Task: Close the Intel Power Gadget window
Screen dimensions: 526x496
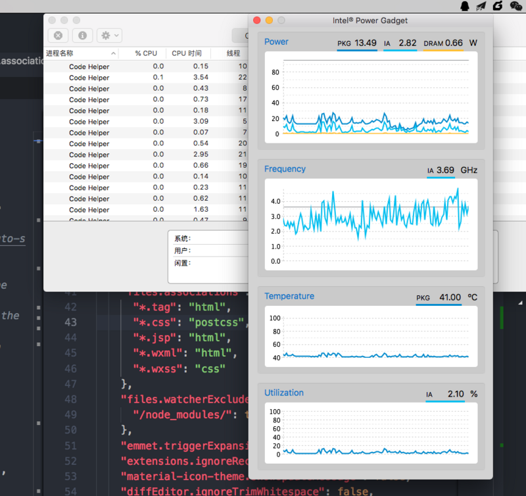Action: pyautogui.click(x=257, y=20)
